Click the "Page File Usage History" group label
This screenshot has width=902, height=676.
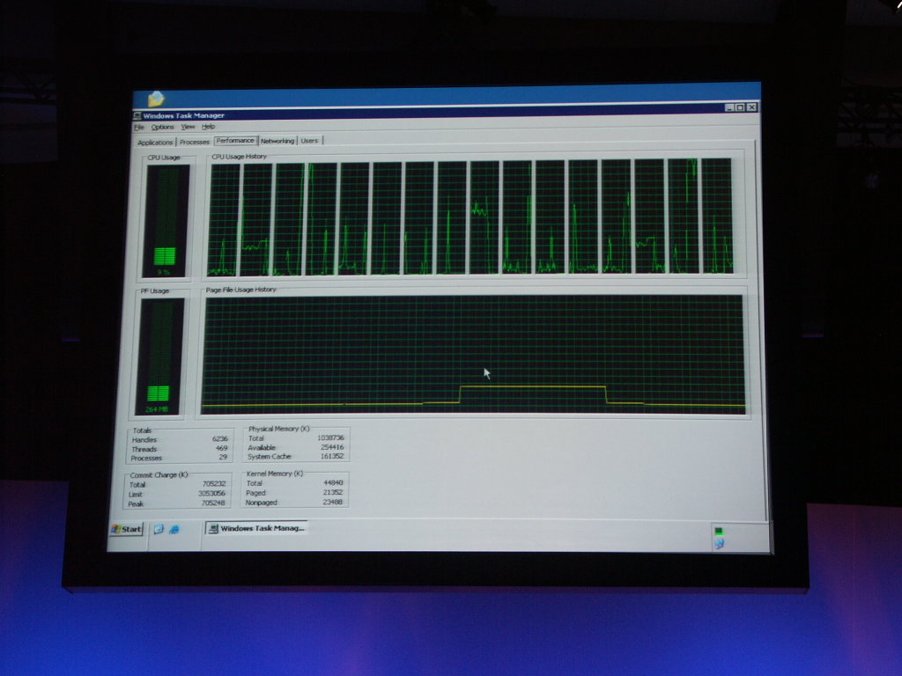coord(241,290)
